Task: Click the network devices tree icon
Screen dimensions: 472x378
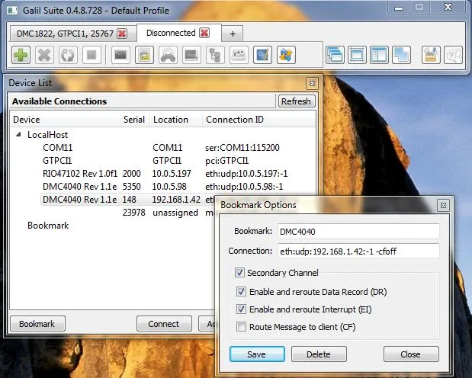Action: point(215,55)
